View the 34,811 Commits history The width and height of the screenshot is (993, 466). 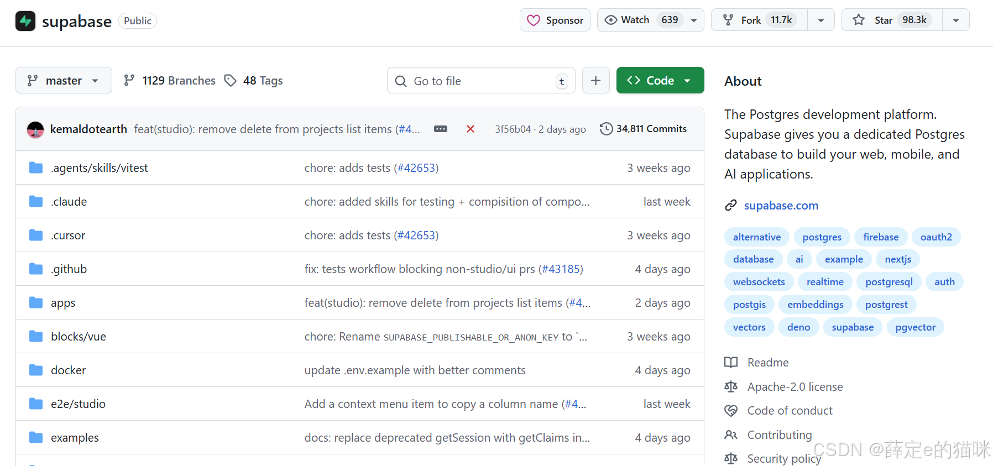point(644,129)
